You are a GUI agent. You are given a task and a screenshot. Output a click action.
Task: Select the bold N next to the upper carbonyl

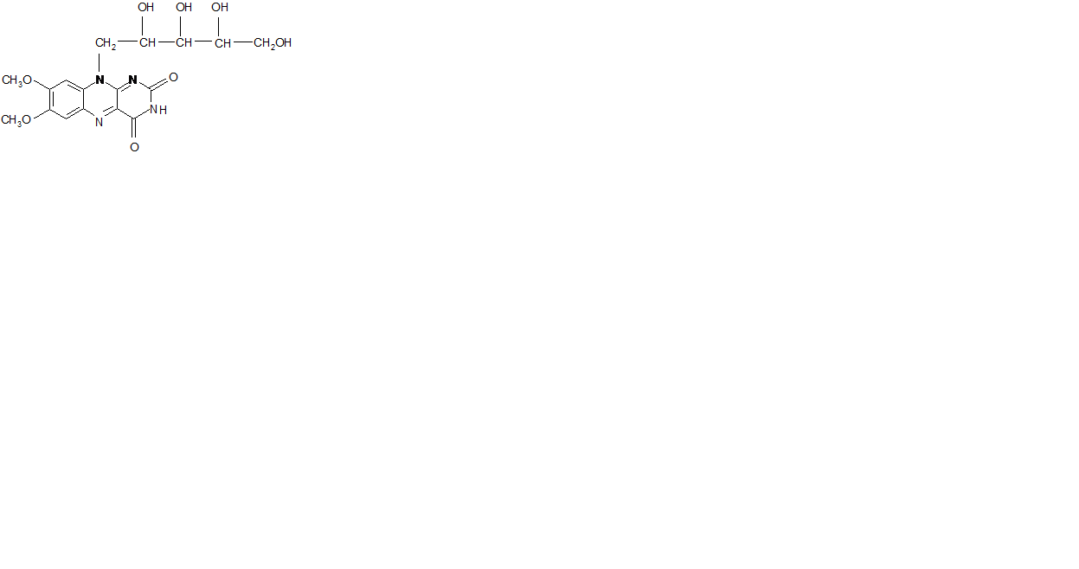132,80
